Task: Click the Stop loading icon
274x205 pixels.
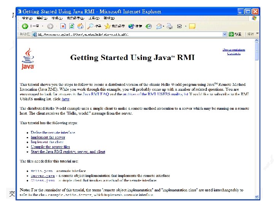Action: [63, 26]
